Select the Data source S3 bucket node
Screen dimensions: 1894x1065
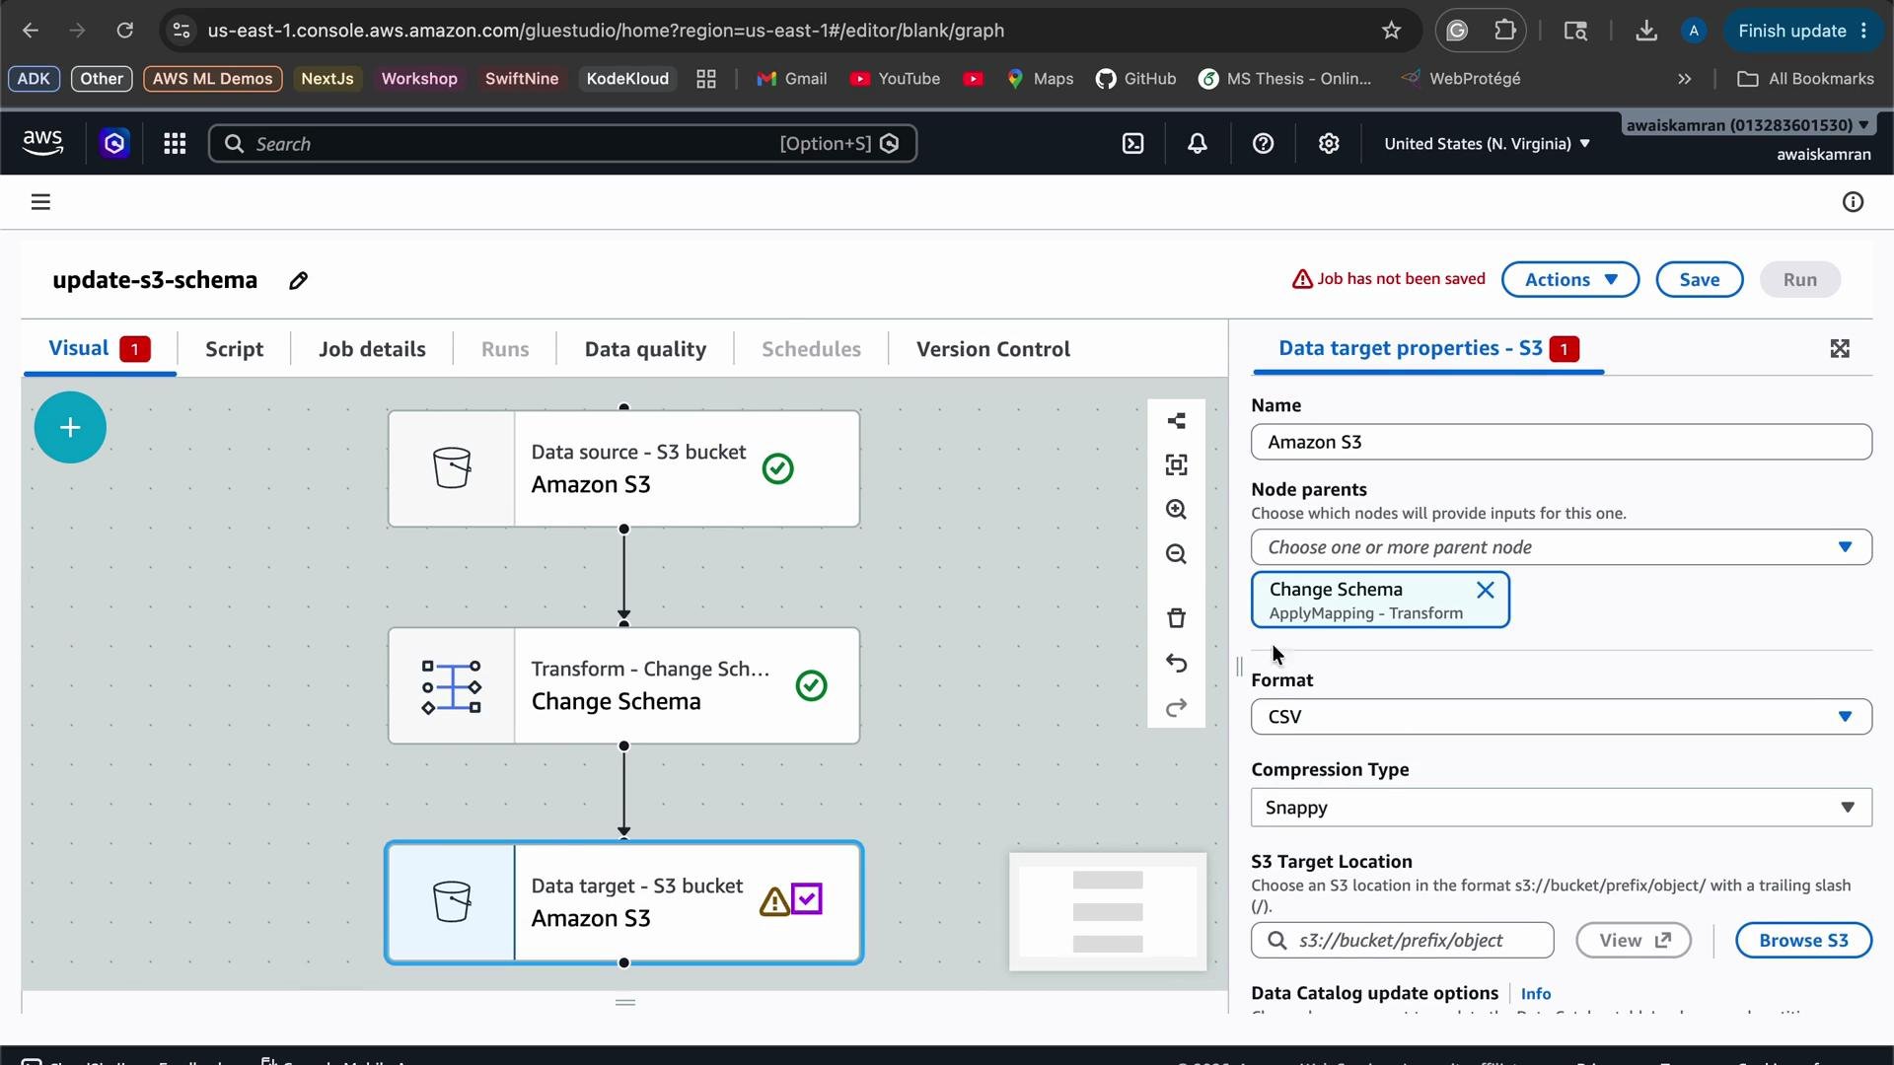(623, 469)
